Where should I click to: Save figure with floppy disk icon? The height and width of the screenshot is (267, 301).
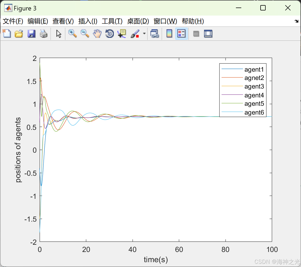(31, 34)
